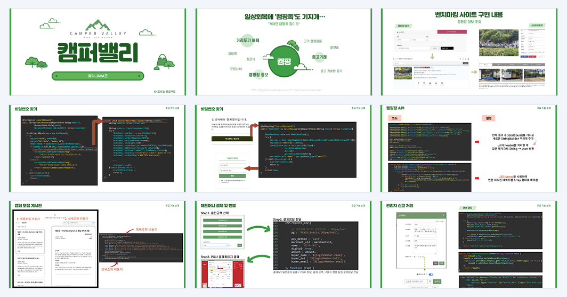Click the close X on 신고처리 dialog

tap(443, 215)
